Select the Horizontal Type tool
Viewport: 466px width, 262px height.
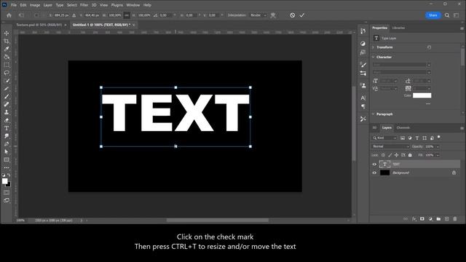[7, 128]
